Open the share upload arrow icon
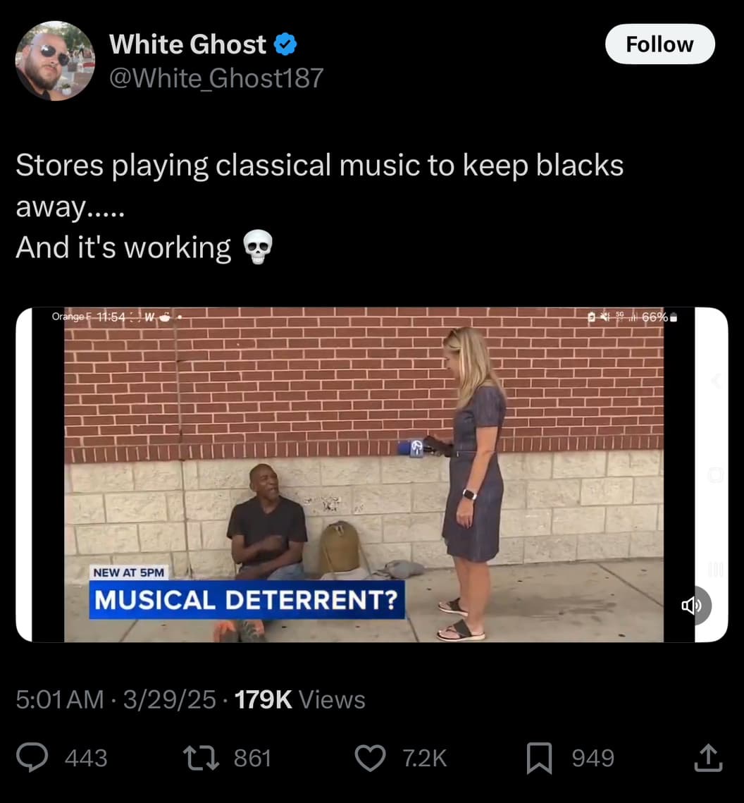744x803 pixels. (x=708, y=757)
